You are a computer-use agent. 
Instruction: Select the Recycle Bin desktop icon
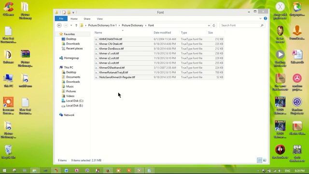point(8,152)
